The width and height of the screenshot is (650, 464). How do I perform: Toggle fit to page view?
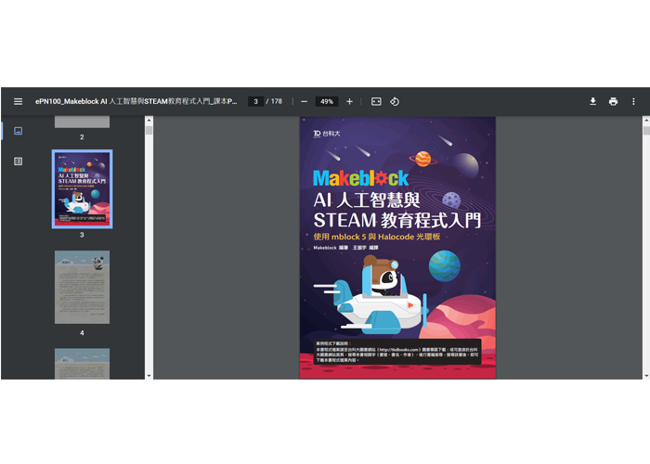(x=376, y=101)
